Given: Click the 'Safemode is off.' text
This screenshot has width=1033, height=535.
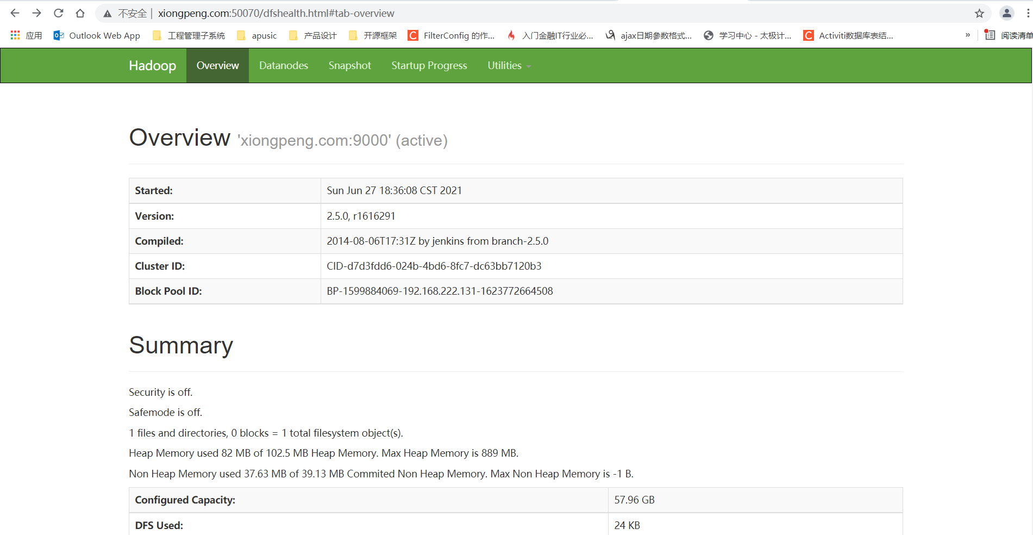Looking at the screenshot, I should (x=165, y=412).
